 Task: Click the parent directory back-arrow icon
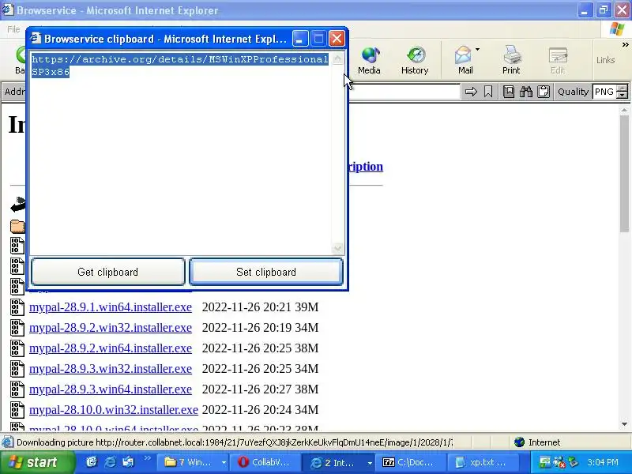tap(17, 205)
